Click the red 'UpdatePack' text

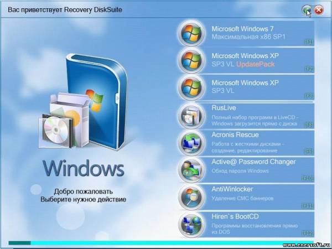pyautogui.click(x=255, y=64)
